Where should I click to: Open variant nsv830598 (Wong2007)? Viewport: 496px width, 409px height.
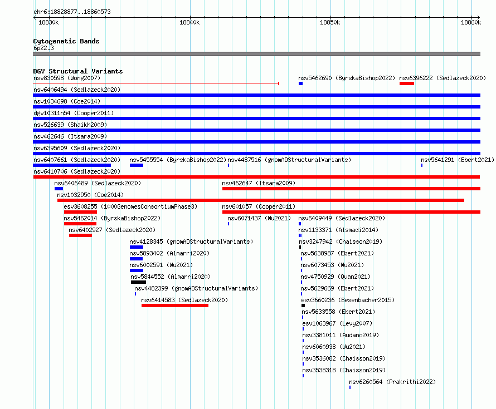coord(67,78)
